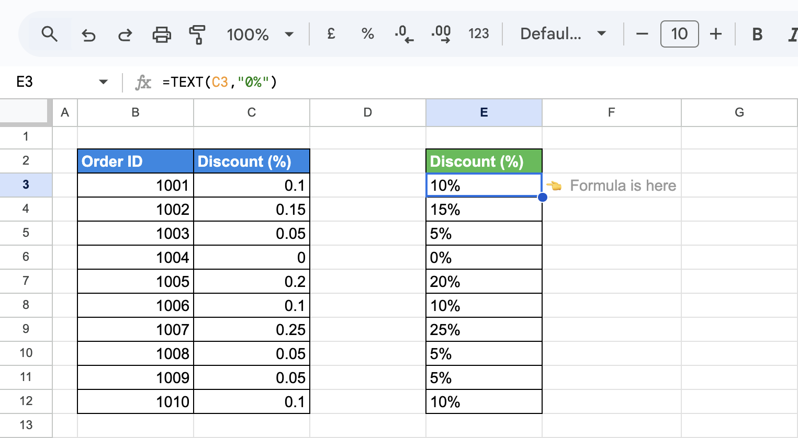
Task: Select column B header
Action: (x=136, y=112)
